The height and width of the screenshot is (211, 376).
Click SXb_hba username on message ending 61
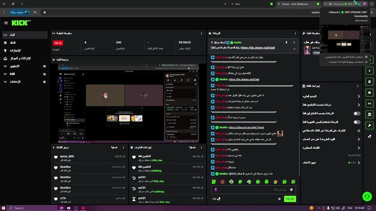221,67
